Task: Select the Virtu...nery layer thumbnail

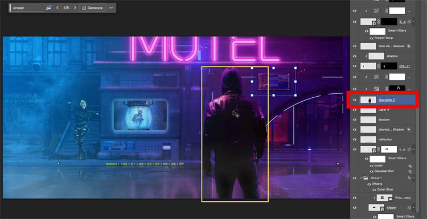Action: [384, 198]
